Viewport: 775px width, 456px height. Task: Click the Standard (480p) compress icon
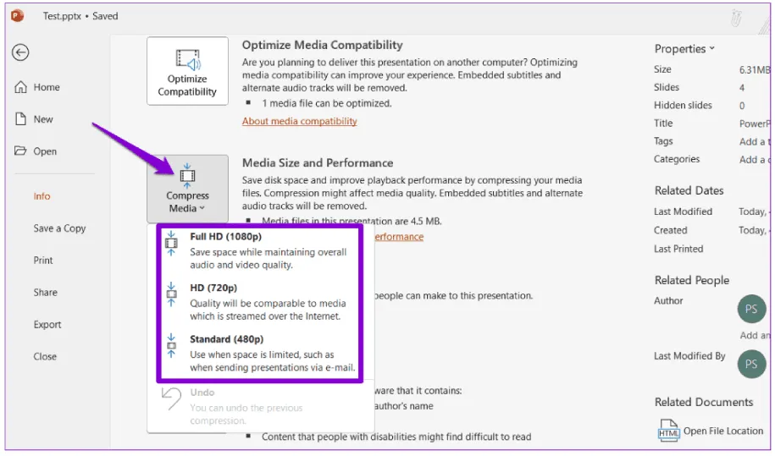[172, 346]
